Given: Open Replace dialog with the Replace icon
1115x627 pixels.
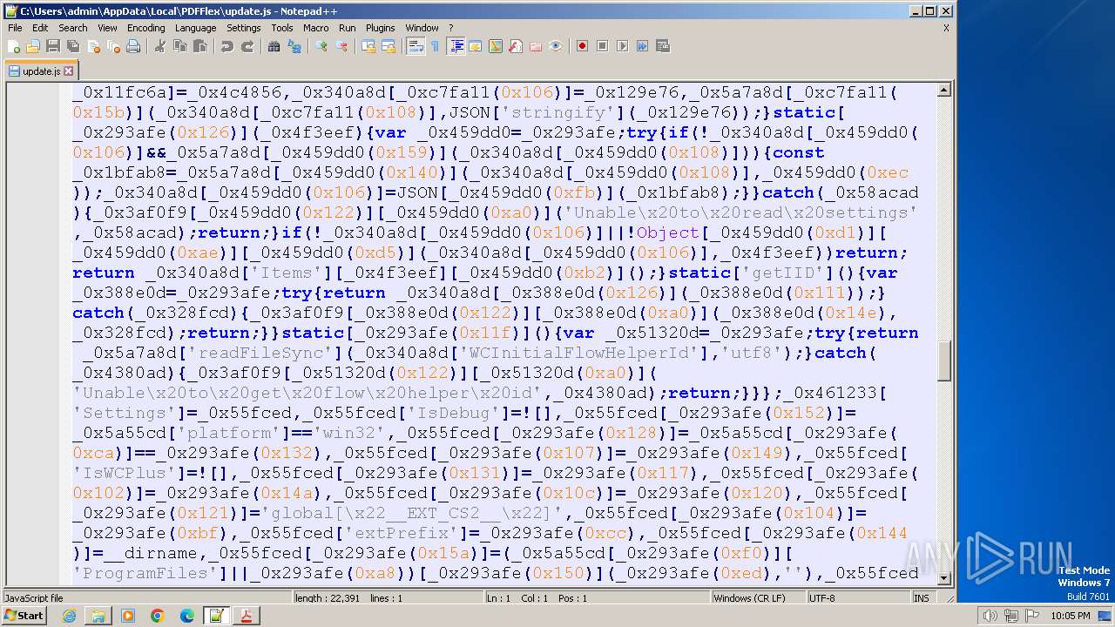Looking at the screenshot, I should point(294,46).
